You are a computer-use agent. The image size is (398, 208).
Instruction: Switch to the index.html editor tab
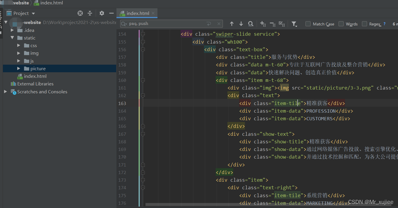point(137,13)
